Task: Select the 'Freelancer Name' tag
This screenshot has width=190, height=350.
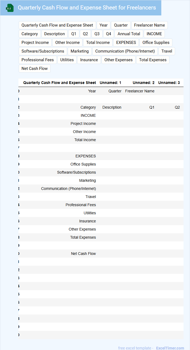Action: 149,25
